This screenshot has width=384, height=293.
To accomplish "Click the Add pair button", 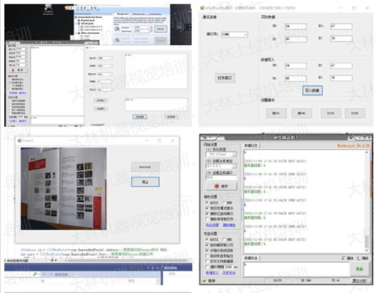I will pos(161,29).
